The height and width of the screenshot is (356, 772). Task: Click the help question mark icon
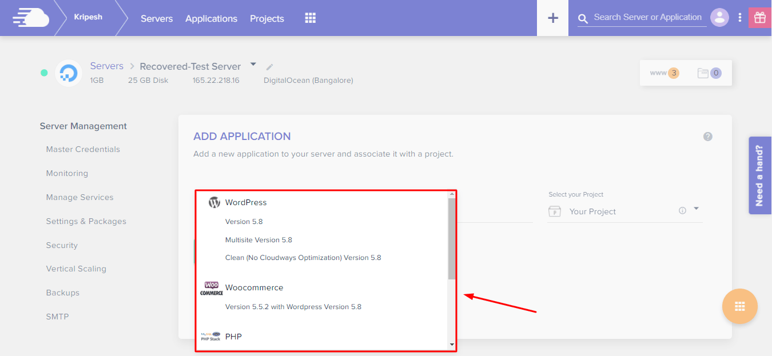(708, 137)
